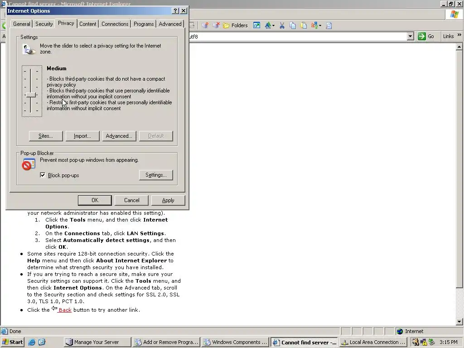Click Cannot find server taskbar button
The width and height of the screenshot is (464, 348).
point(304,342)
